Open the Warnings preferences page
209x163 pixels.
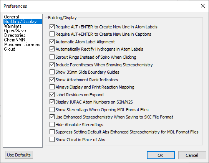(13, 26)
